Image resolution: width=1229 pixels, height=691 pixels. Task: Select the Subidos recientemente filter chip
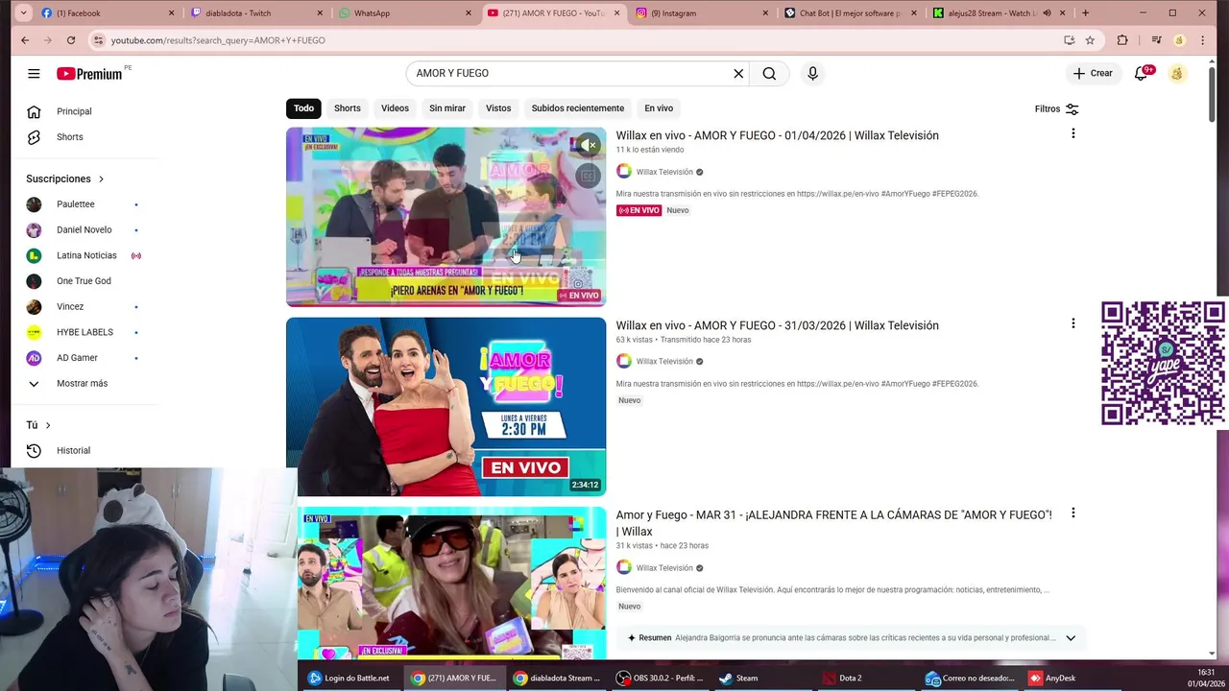click(x=578, y=108)
